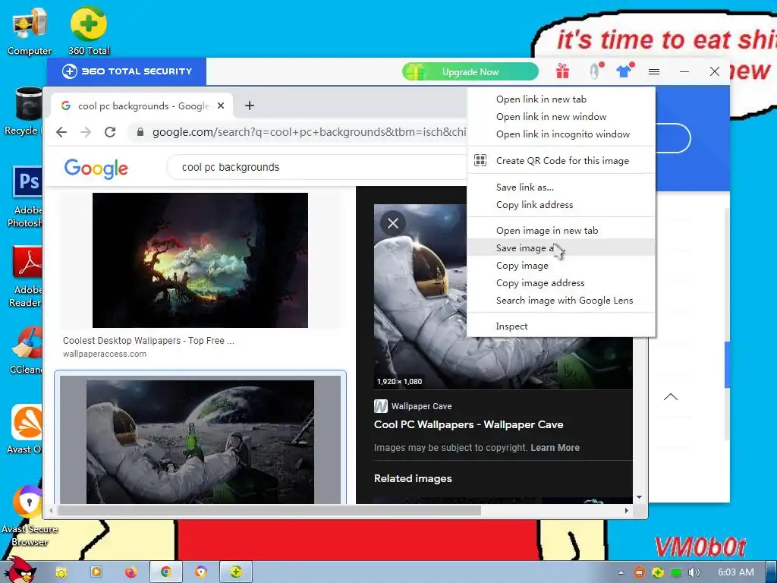The image size is (777, 583).
Task: Click the Google logo
Action: (x=96, y=169)
